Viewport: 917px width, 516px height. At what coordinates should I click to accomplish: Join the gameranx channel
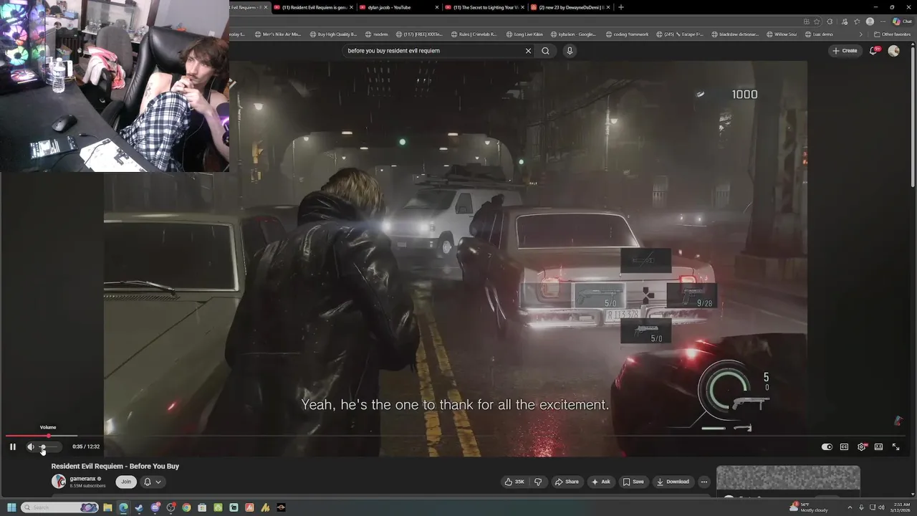pos(126,482)
